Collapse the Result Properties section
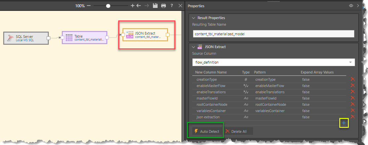 [x=193, y=18]
